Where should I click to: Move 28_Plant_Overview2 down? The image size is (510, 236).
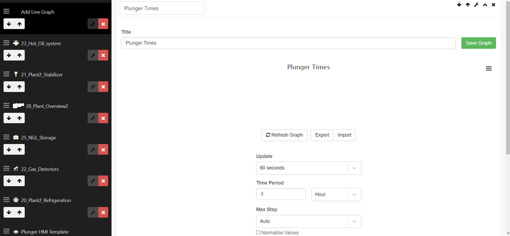9,118
